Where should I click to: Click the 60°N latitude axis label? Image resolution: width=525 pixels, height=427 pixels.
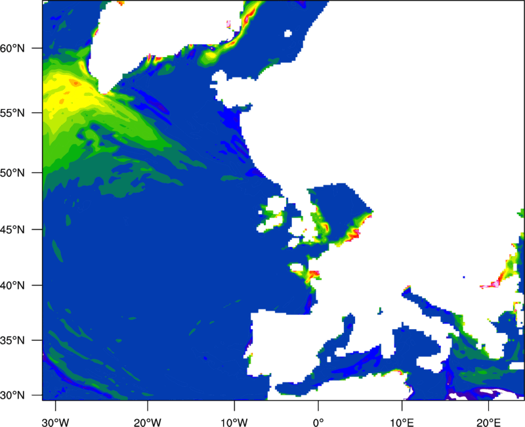[x=12, y=48]
